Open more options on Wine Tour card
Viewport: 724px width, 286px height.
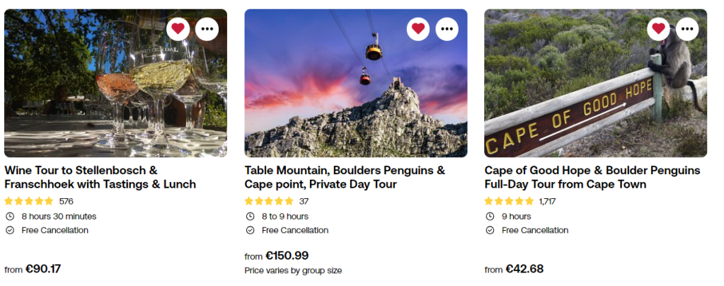[207, 29]
